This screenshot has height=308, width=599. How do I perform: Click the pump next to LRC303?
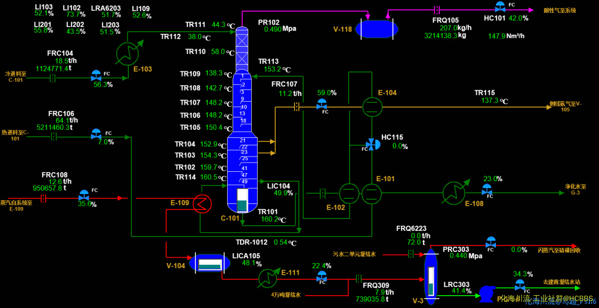486,292
